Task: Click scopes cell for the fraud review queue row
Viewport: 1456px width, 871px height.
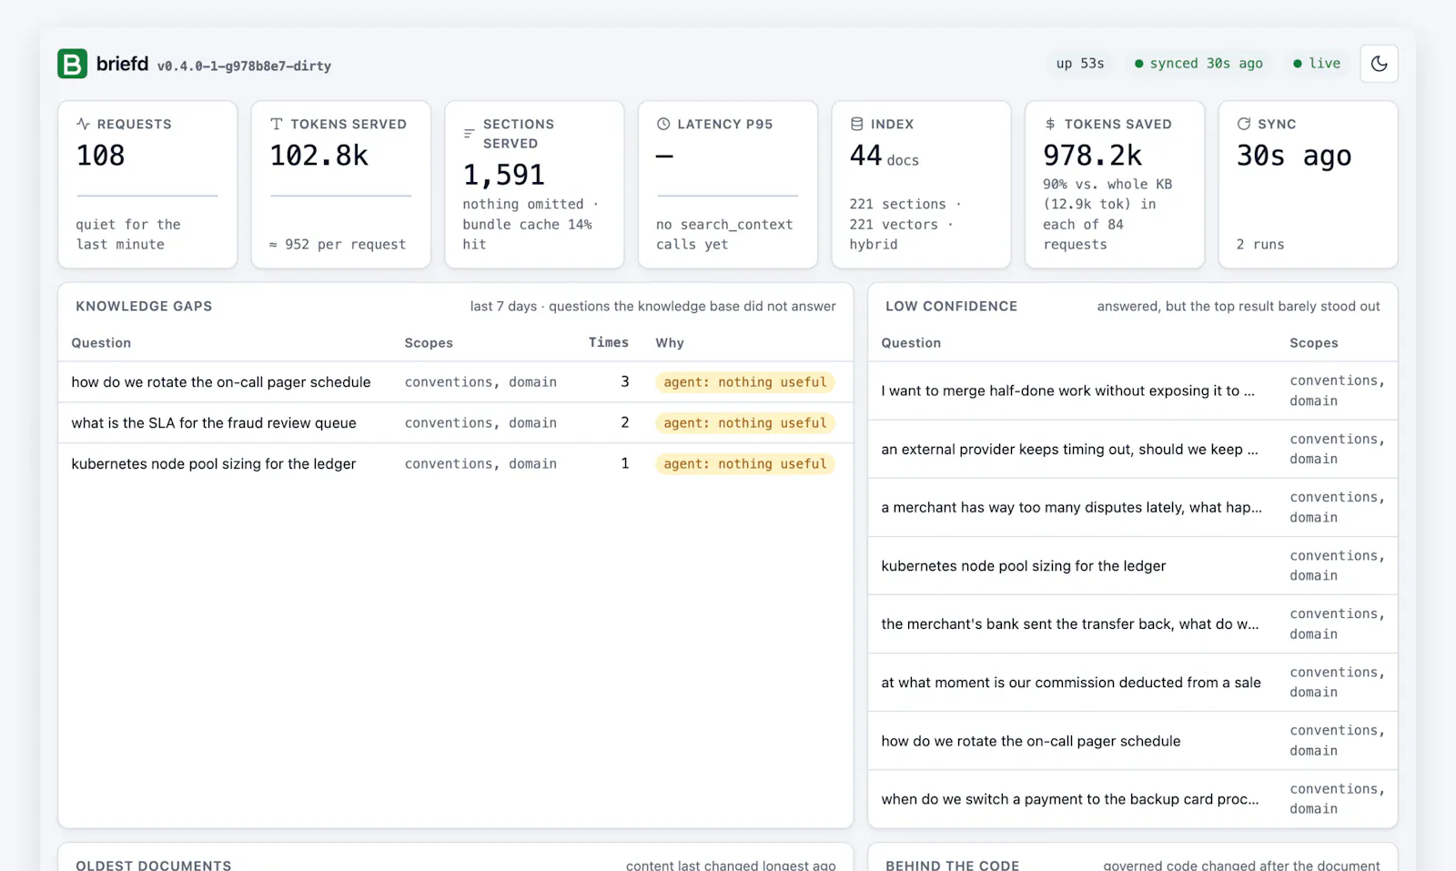Action: (x=480, y=423)
